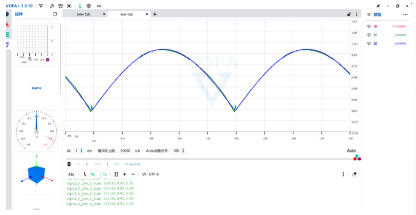Viewport: 416px width, 215px height.
Task: Open the T-shirt theme icon
Action: 61,6
